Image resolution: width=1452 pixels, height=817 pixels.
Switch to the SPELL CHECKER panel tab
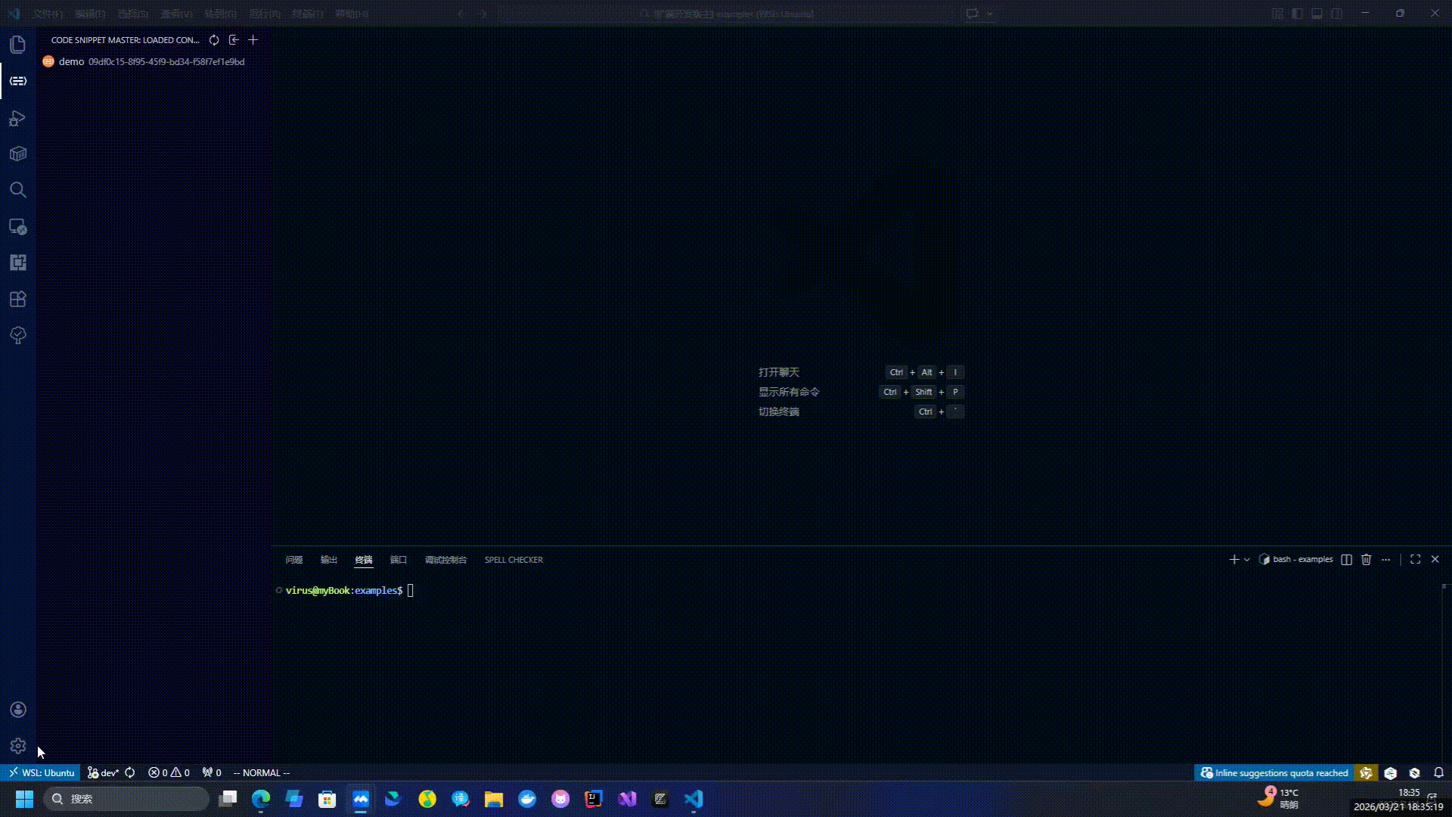[513, 560]
